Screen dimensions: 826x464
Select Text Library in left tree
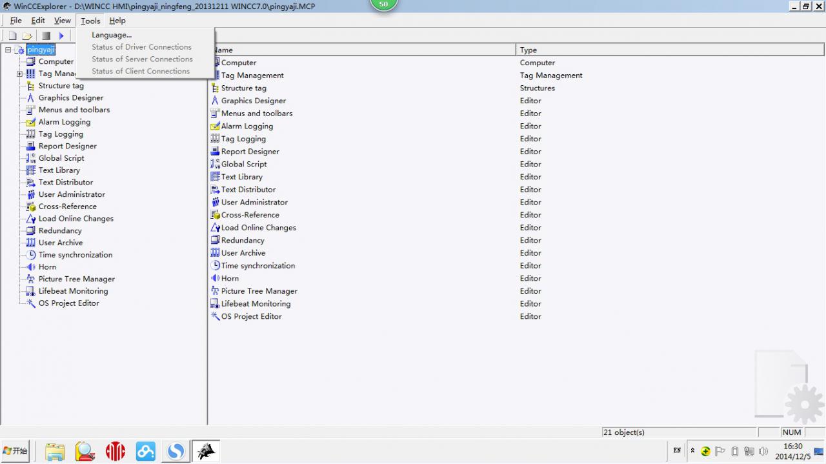pyautogui.click(x=59, y=170)
